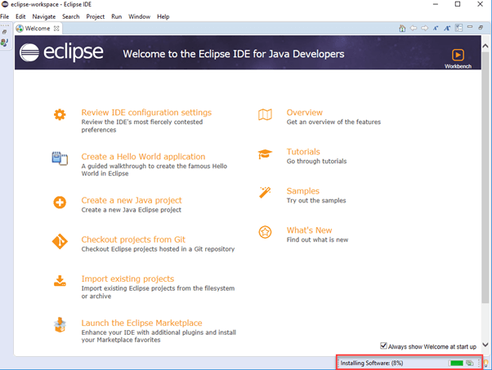Click the magnify font size icon
This screenshot has height=370, width=492.
click(x=448, y=29)
